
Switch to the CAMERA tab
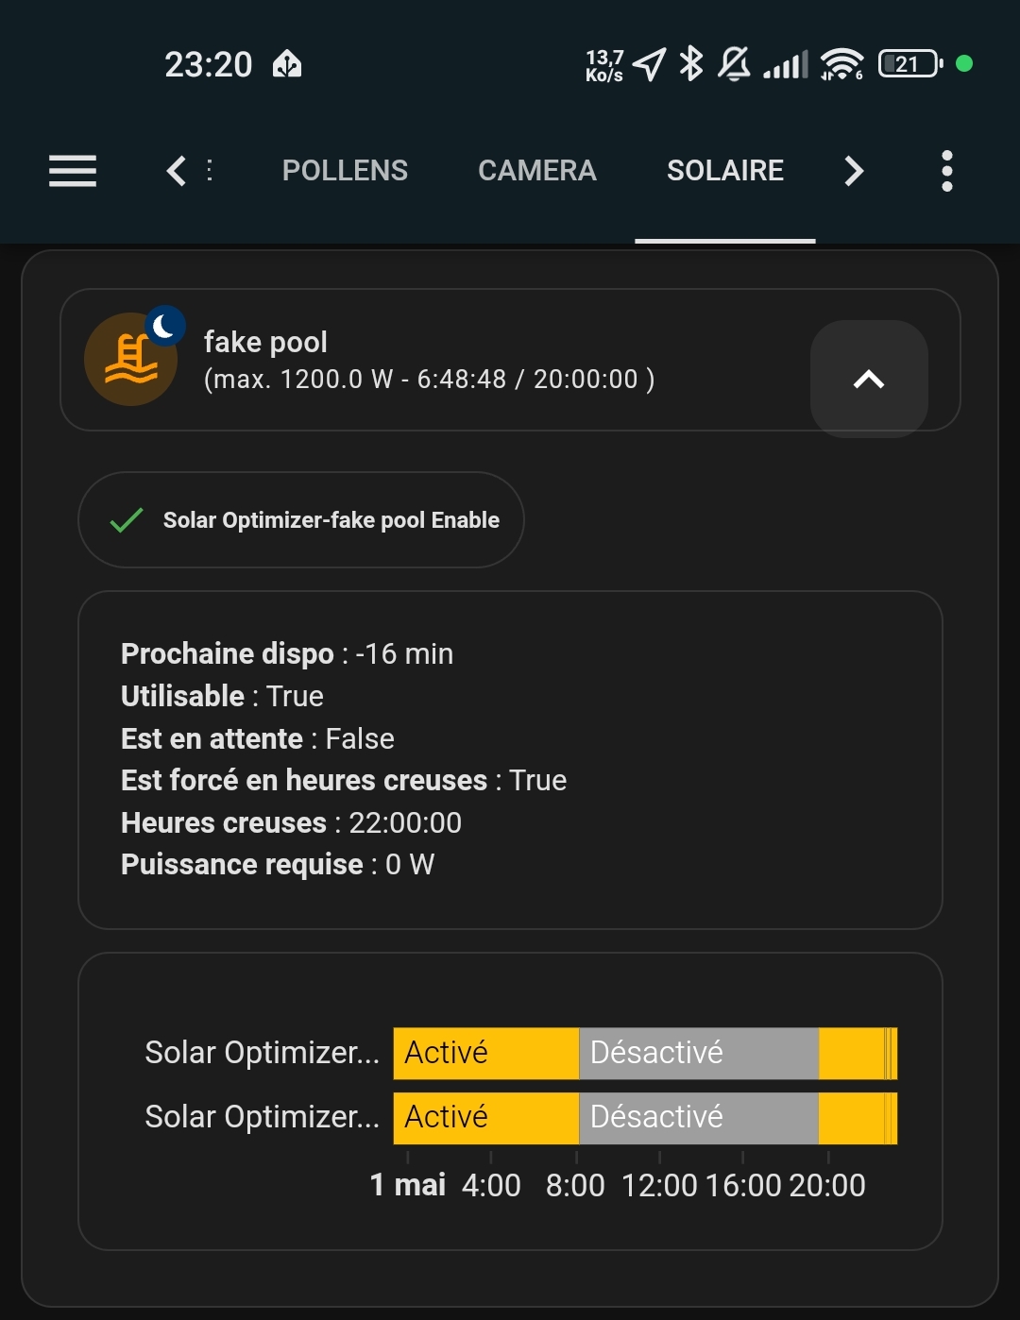pyautogui.click(x=536, y=171)
